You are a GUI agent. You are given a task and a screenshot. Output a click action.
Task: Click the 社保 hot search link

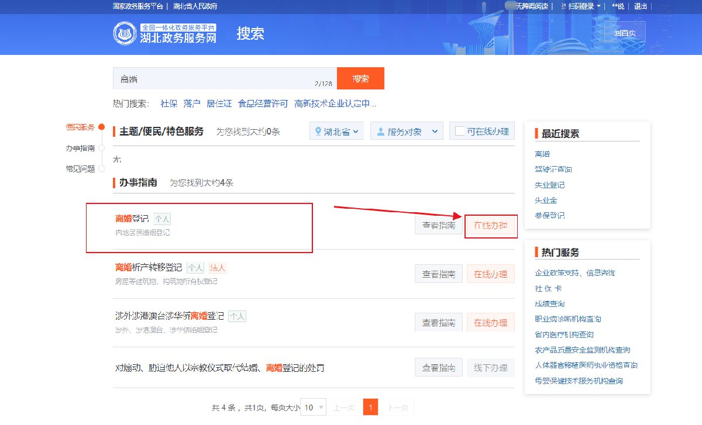pos(168,103)
